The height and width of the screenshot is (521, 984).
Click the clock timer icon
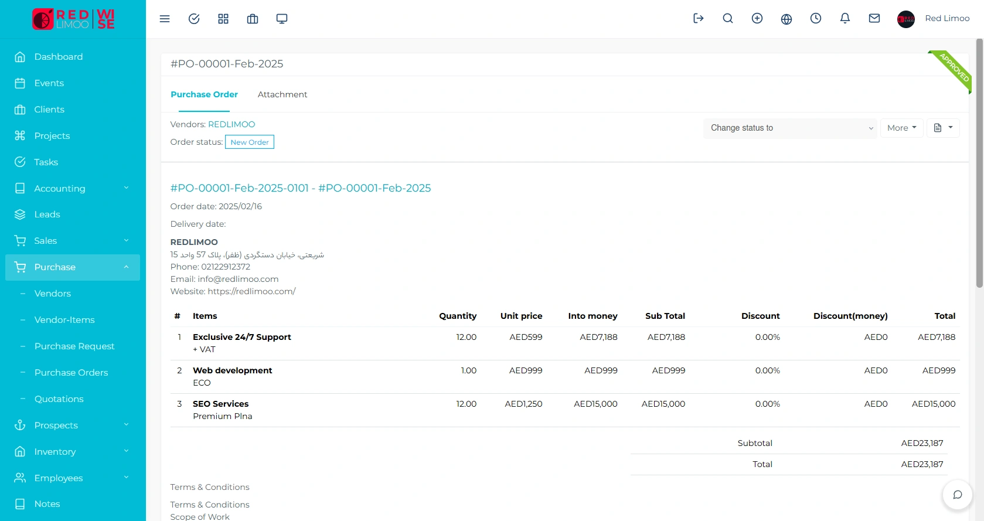click(x=816, y=18)
